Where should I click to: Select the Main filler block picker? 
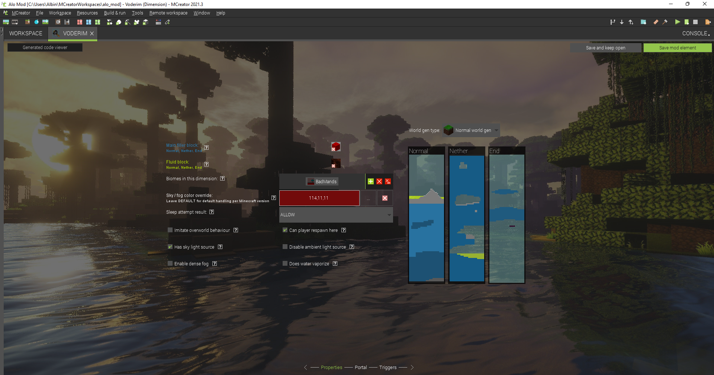coord(336,147)
